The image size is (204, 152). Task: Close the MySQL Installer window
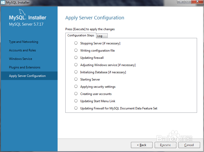click(197, 2)
